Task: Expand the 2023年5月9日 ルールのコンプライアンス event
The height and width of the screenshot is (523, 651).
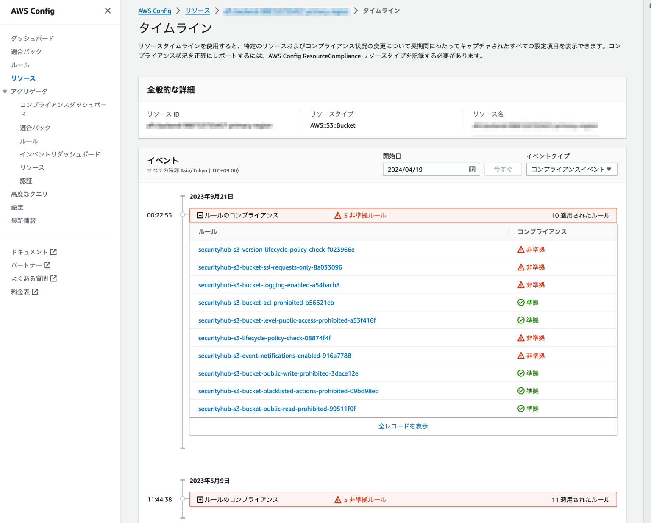Action: pos(200,499)
